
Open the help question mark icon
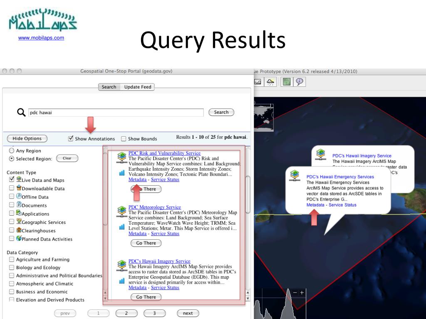click(287, 82)
